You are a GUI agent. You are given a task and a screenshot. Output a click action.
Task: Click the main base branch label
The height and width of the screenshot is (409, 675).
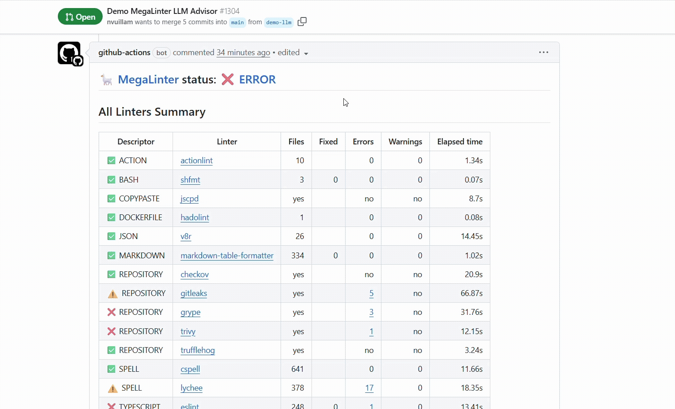(238, 22)
